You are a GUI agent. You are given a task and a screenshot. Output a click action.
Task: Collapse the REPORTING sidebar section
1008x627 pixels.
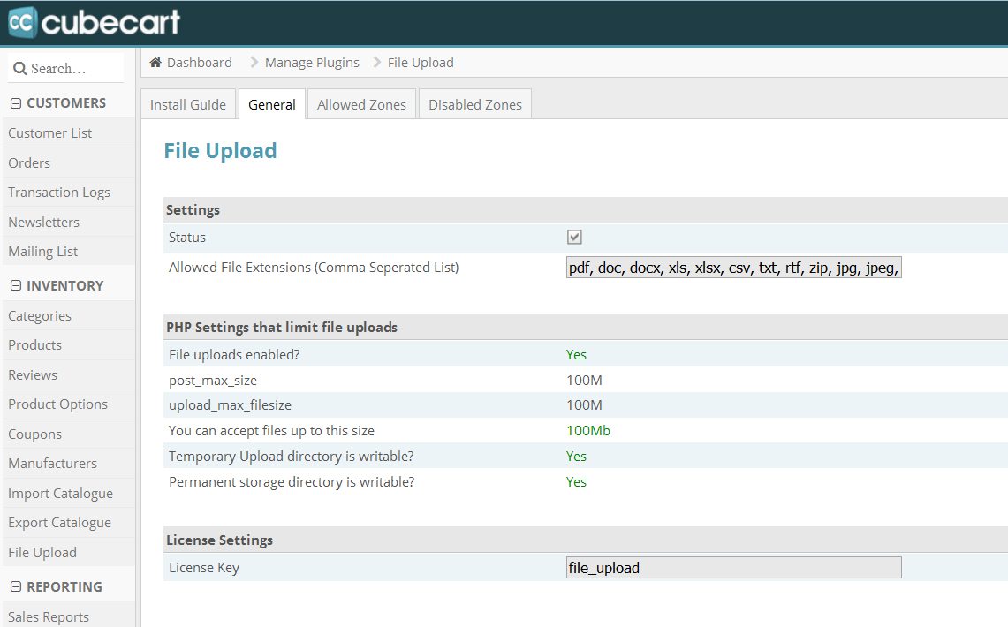pos(16,587)
